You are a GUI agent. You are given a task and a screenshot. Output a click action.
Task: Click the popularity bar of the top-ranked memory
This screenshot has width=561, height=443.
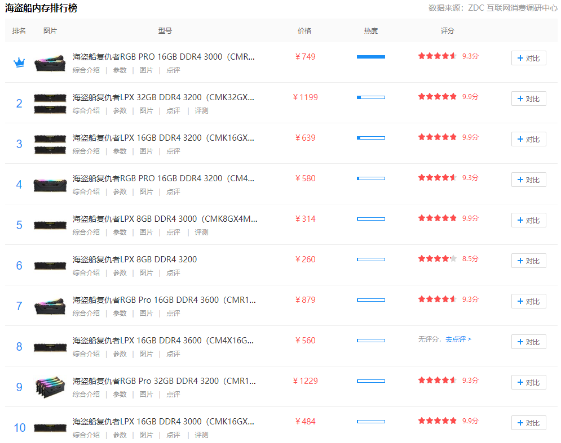coord(370,57)
